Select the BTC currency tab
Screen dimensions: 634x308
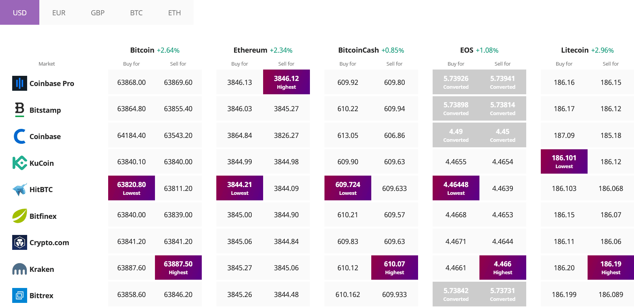(136, 13)
